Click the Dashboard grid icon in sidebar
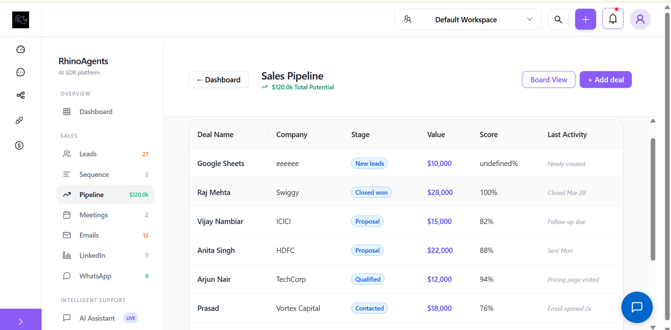 pyautogui.click(x=67, y=112)
